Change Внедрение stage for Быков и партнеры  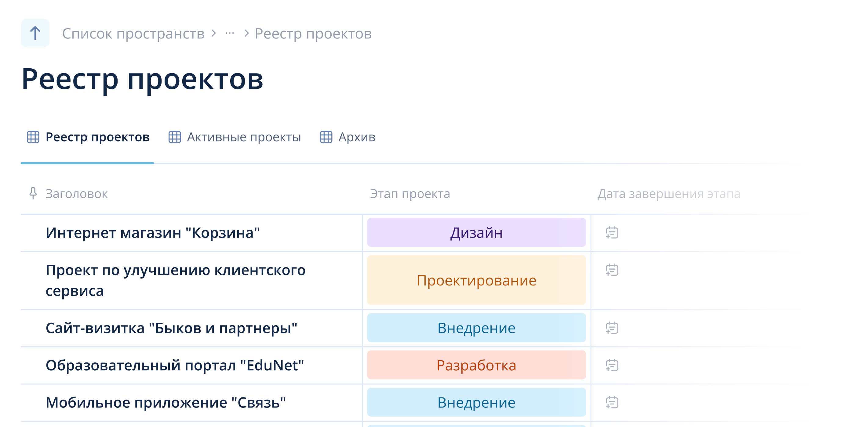coord(476,328)
